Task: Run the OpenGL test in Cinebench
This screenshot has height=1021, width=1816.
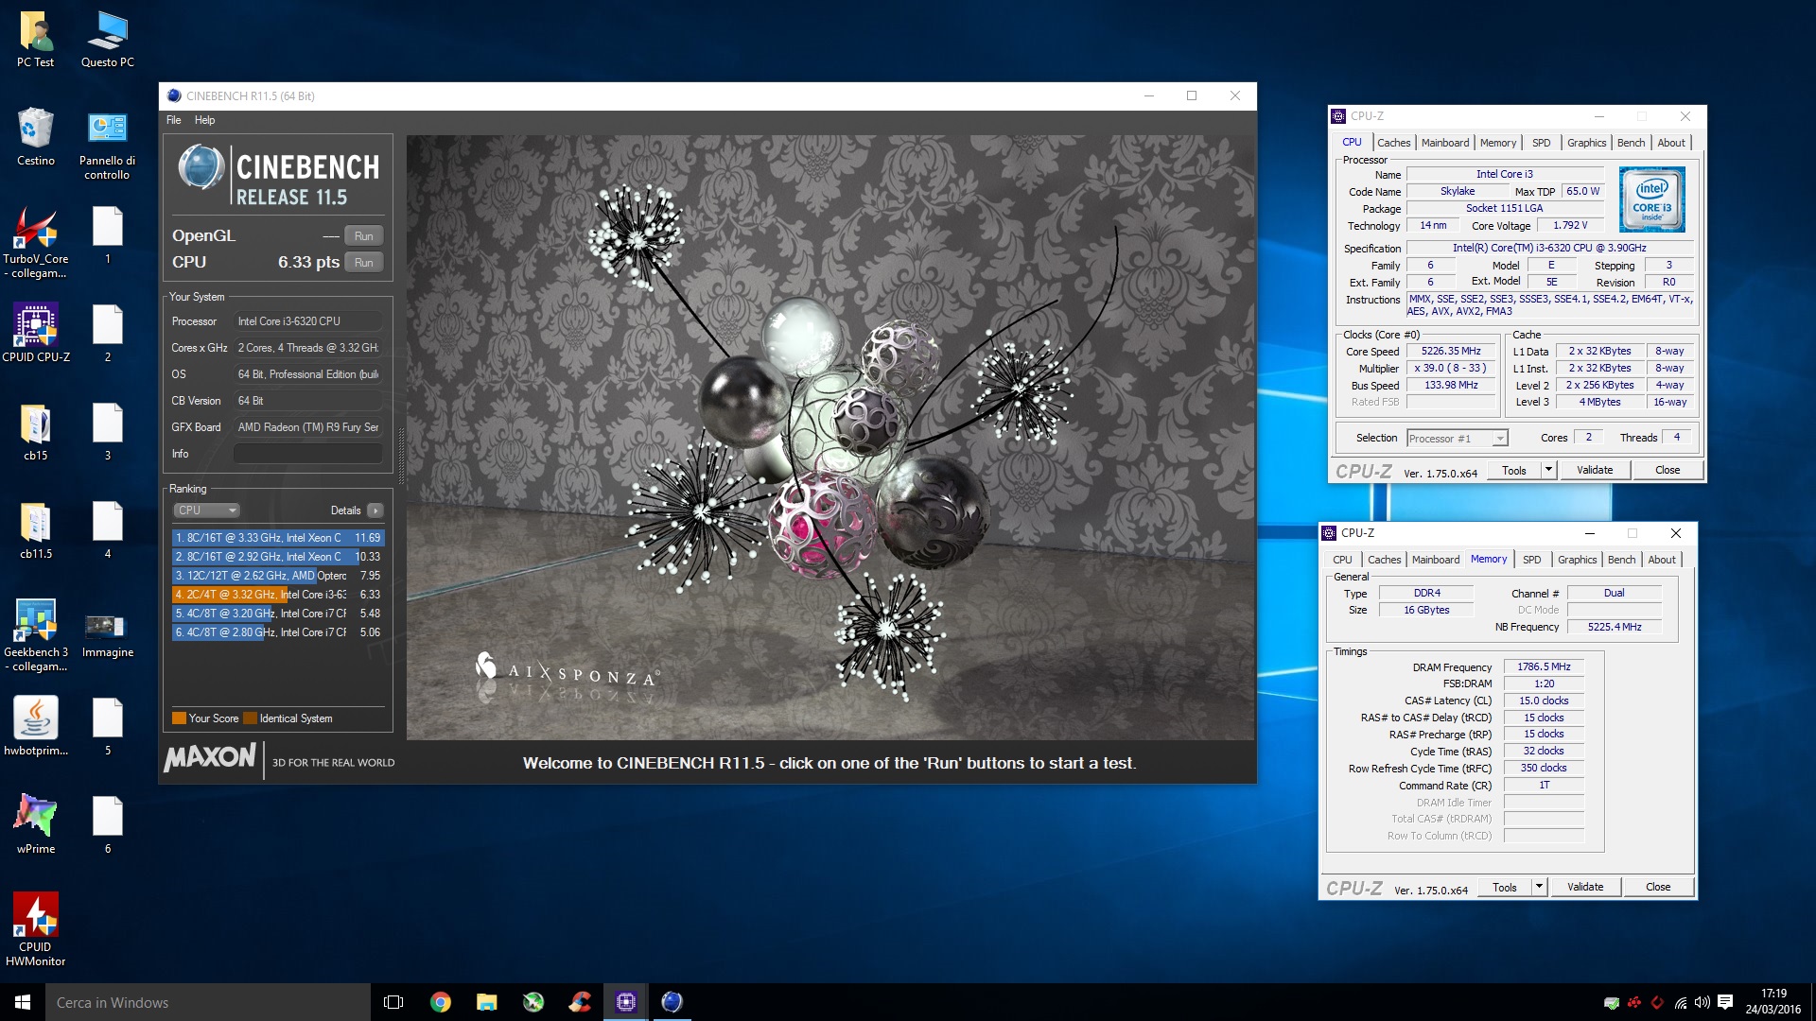Action: pyautogui.click(x=364, y=236)
